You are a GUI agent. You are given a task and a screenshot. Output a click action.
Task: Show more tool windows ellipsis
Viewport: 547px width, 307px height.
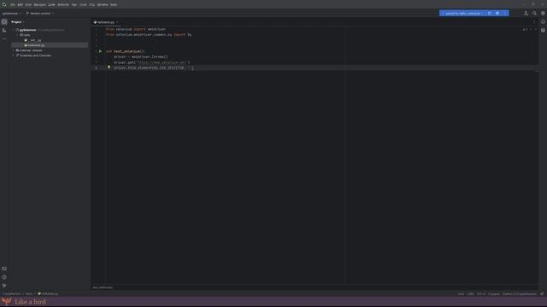pos(4,39)
